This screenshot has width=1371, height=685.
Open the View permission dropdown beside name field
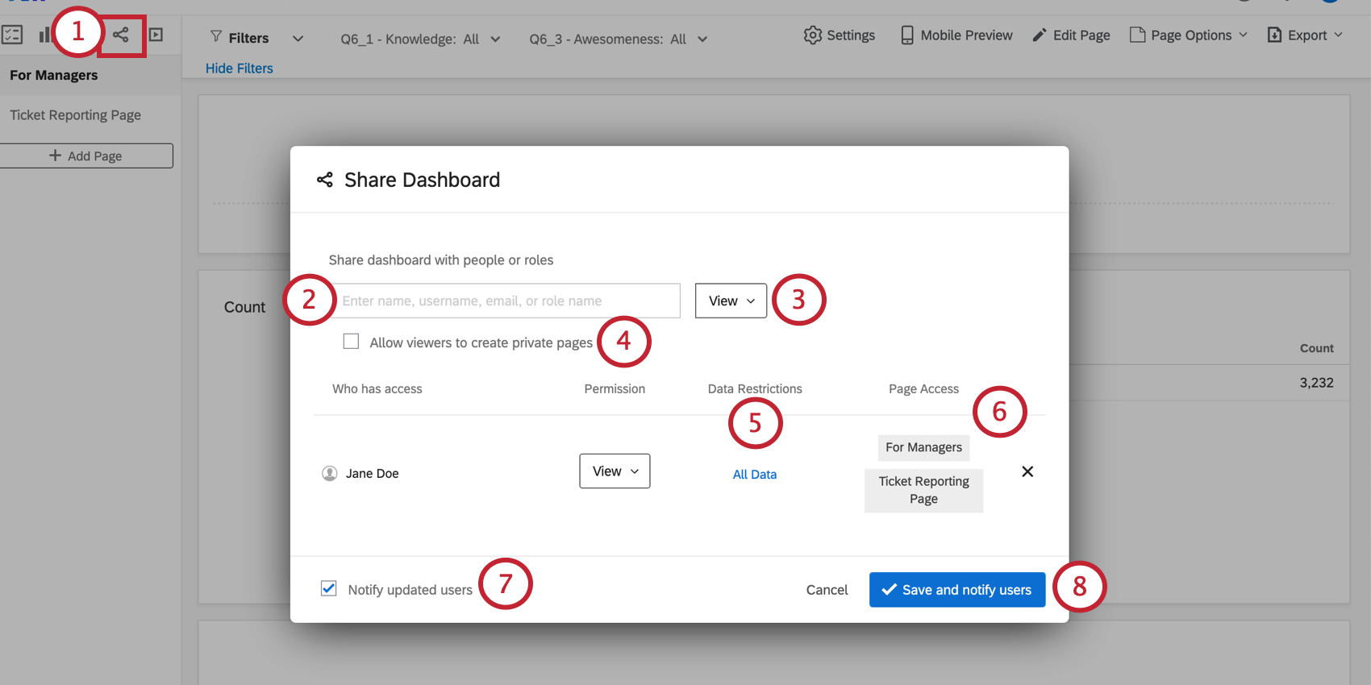pyautogui.click(x=731, y=301)
